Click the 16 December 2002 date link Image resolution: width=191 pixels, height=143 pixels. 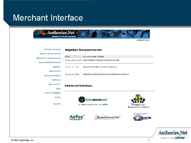(73, 60)
